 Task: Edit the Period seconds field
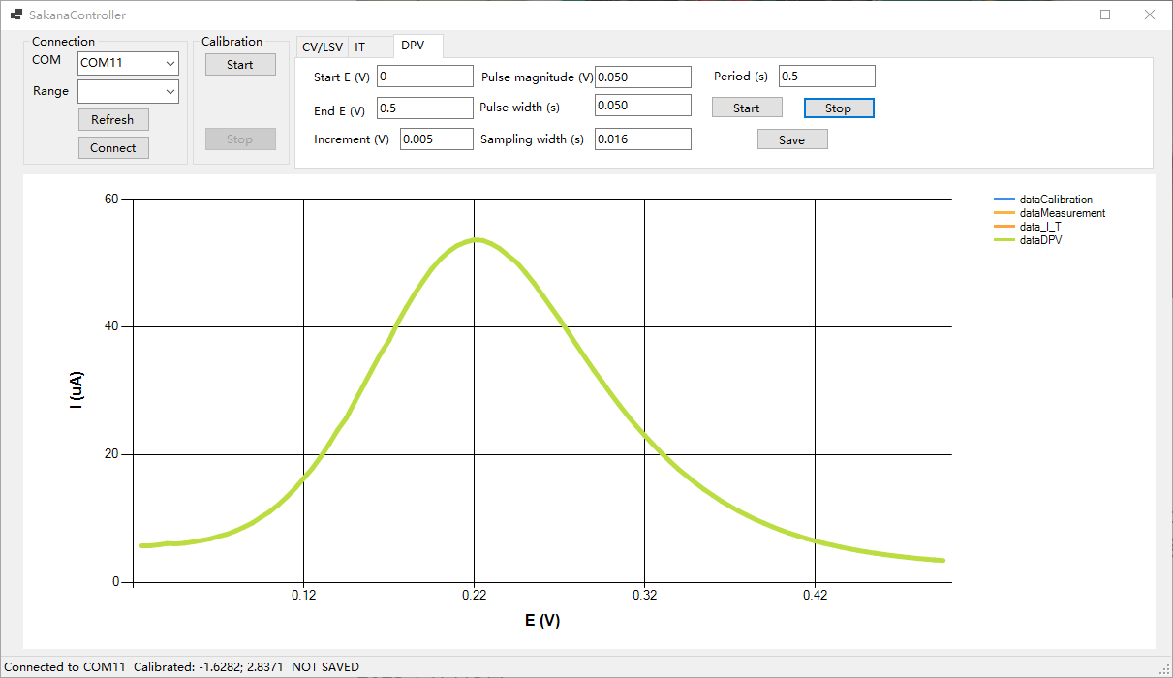[826, 77]
